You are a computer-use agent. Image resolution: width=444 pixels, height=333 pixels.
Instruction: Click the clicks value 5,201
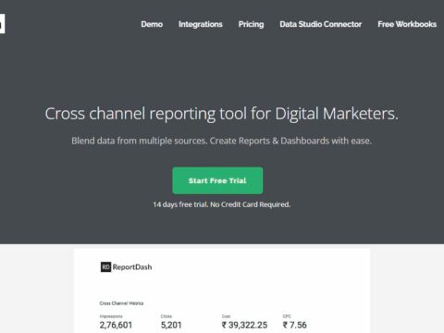[171, 325]
